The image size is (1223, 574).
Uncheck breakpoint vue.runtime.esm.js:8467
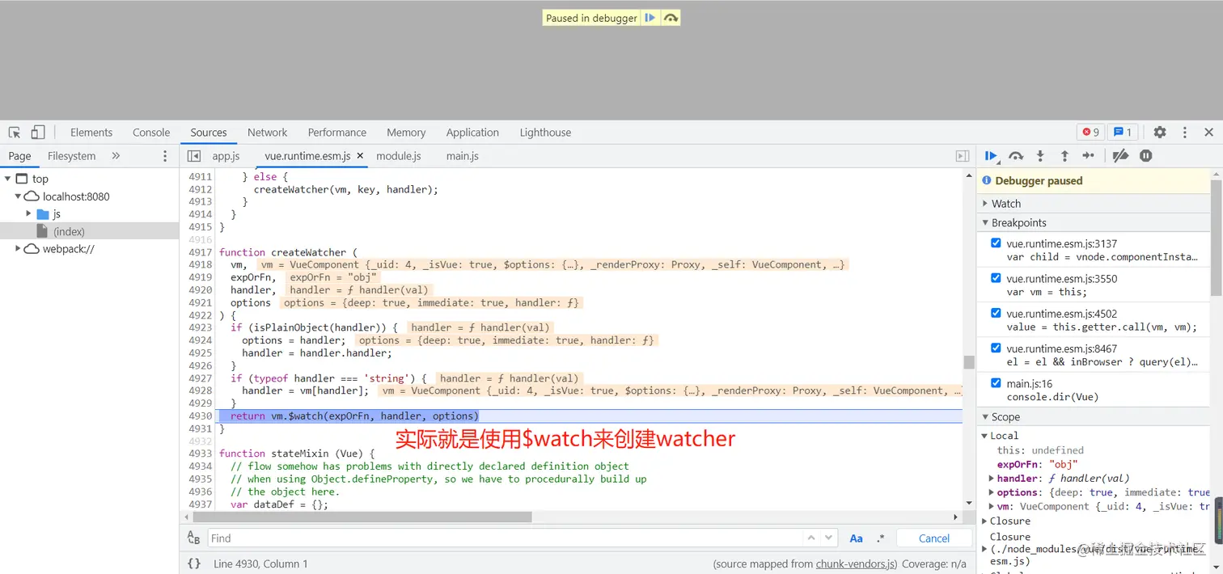click(x=996, y=348)
